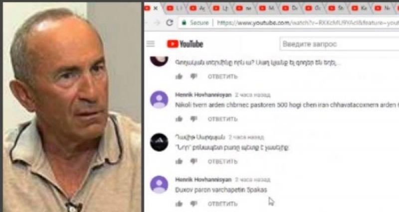Screen dimensions: 399x212
Task: Dislike Henrik's comment about Nikoli tvern
Action: [x=194, y=119]
